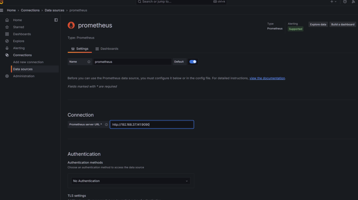Open Explore in the sidebar
The width and height of the screenshot is (358, 200).
click(x=19, y=41)
